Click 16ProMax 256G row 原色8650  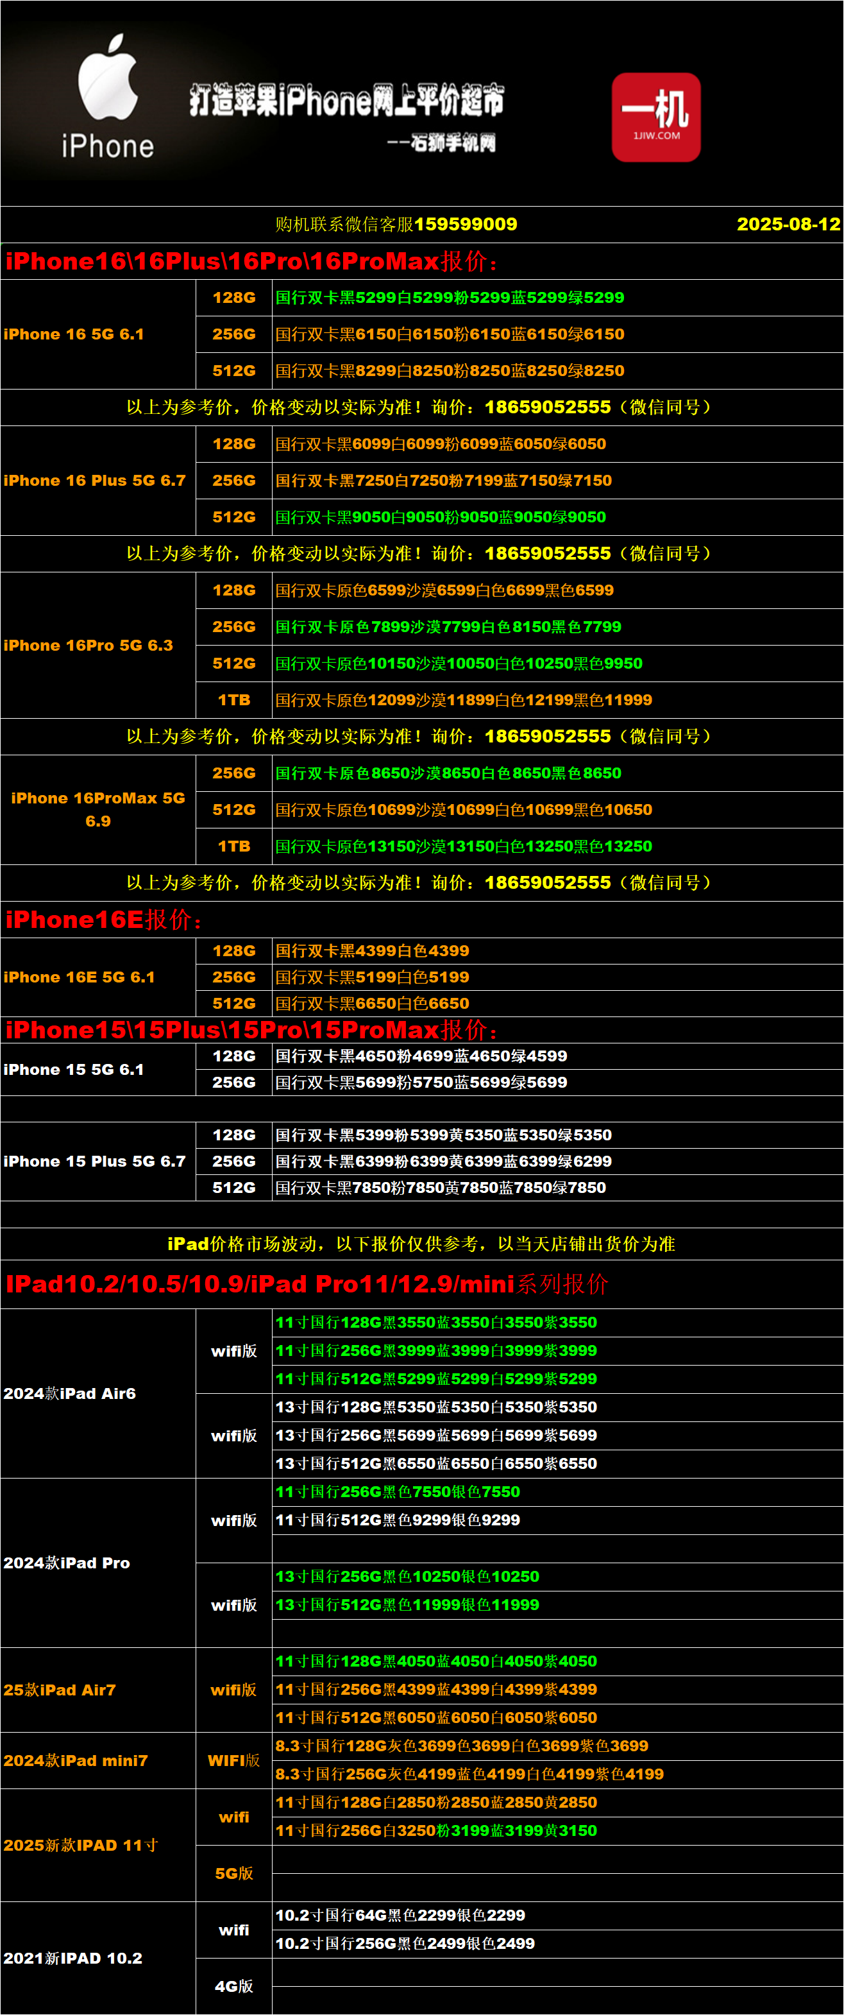click(x=557, y=773)
